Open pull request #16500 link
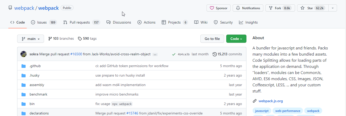 (x=76, y=54)
